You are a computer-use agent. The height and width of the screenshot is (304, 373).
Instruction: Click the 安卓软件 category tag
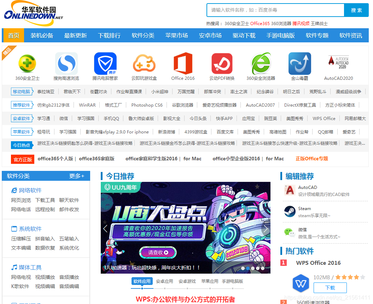(22, 119)
